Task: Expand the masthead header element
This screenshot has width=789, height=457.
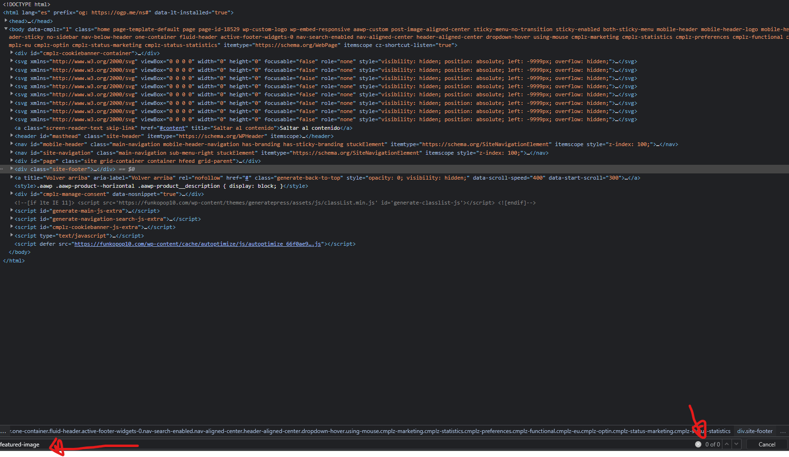Action: (12, 136)
